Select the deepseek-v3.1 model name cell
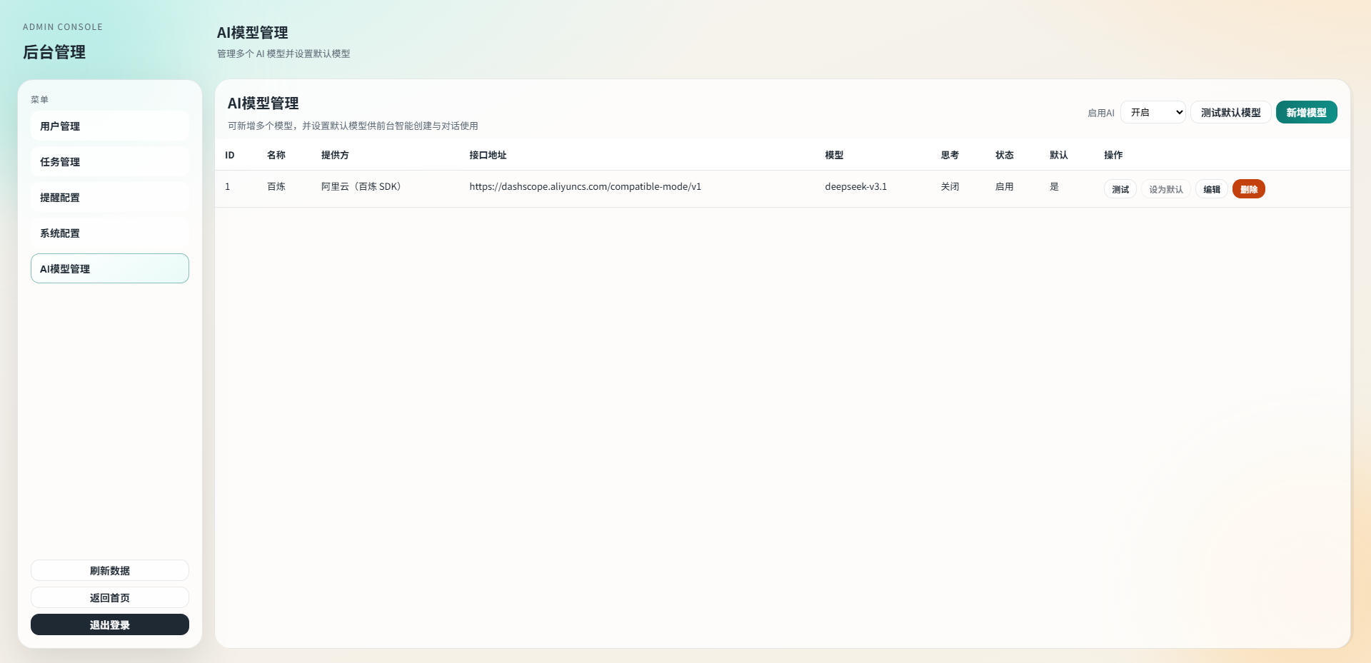 point(855,187)
